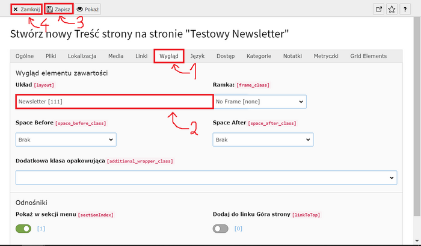Enable the Dodaj do linku Góra strony toggle
The width and height of the screenshot is (421, 246).
click(221, 229)
